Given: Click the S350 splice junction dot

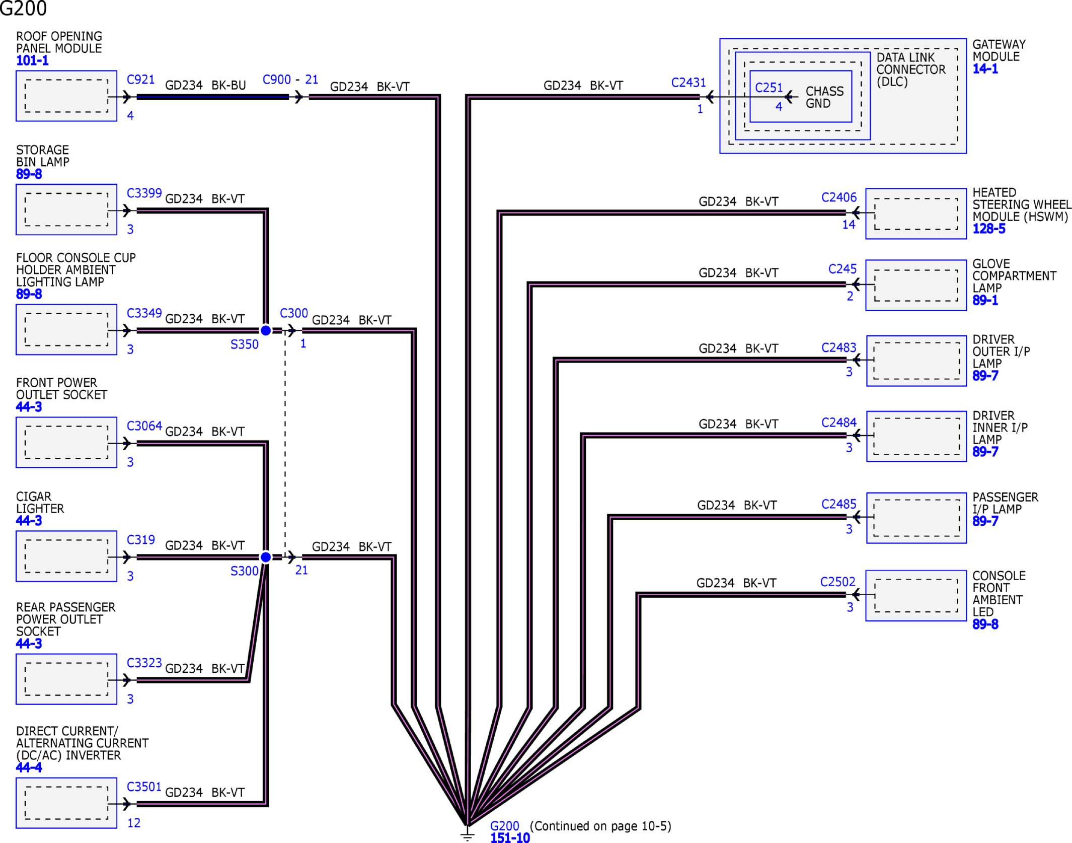Looking at the screenshot, I should pos(266,330).
